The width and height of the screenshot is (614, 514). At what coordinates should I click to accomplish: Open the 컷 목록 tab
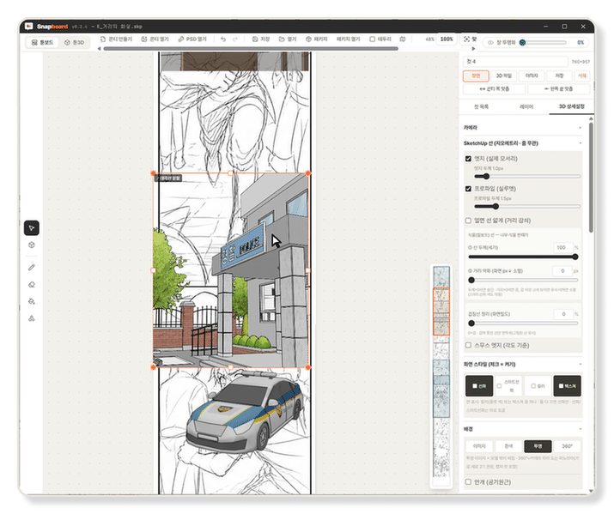(x=481, y=106)
